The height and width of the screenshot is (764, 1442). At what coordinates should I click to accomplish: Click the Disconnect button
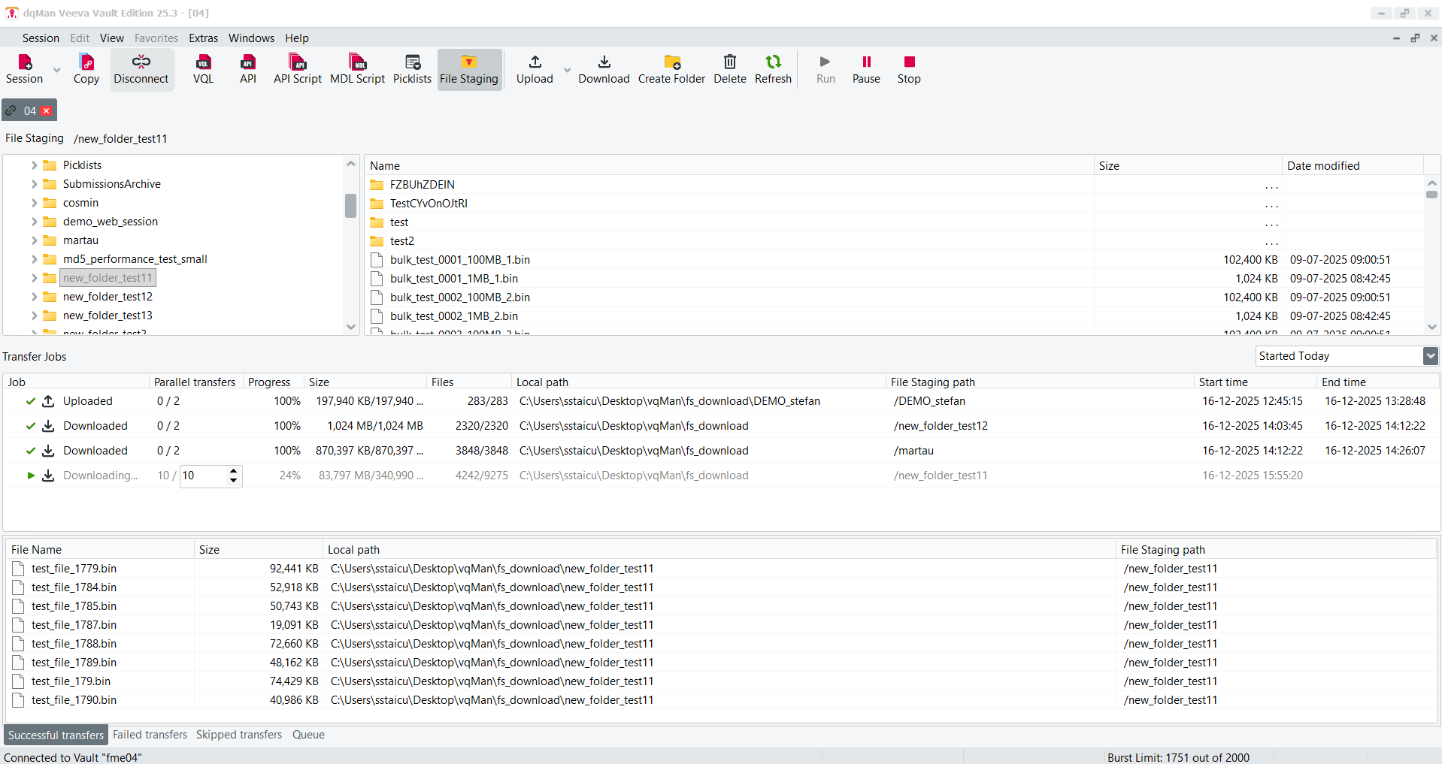(x=141, y=68)
